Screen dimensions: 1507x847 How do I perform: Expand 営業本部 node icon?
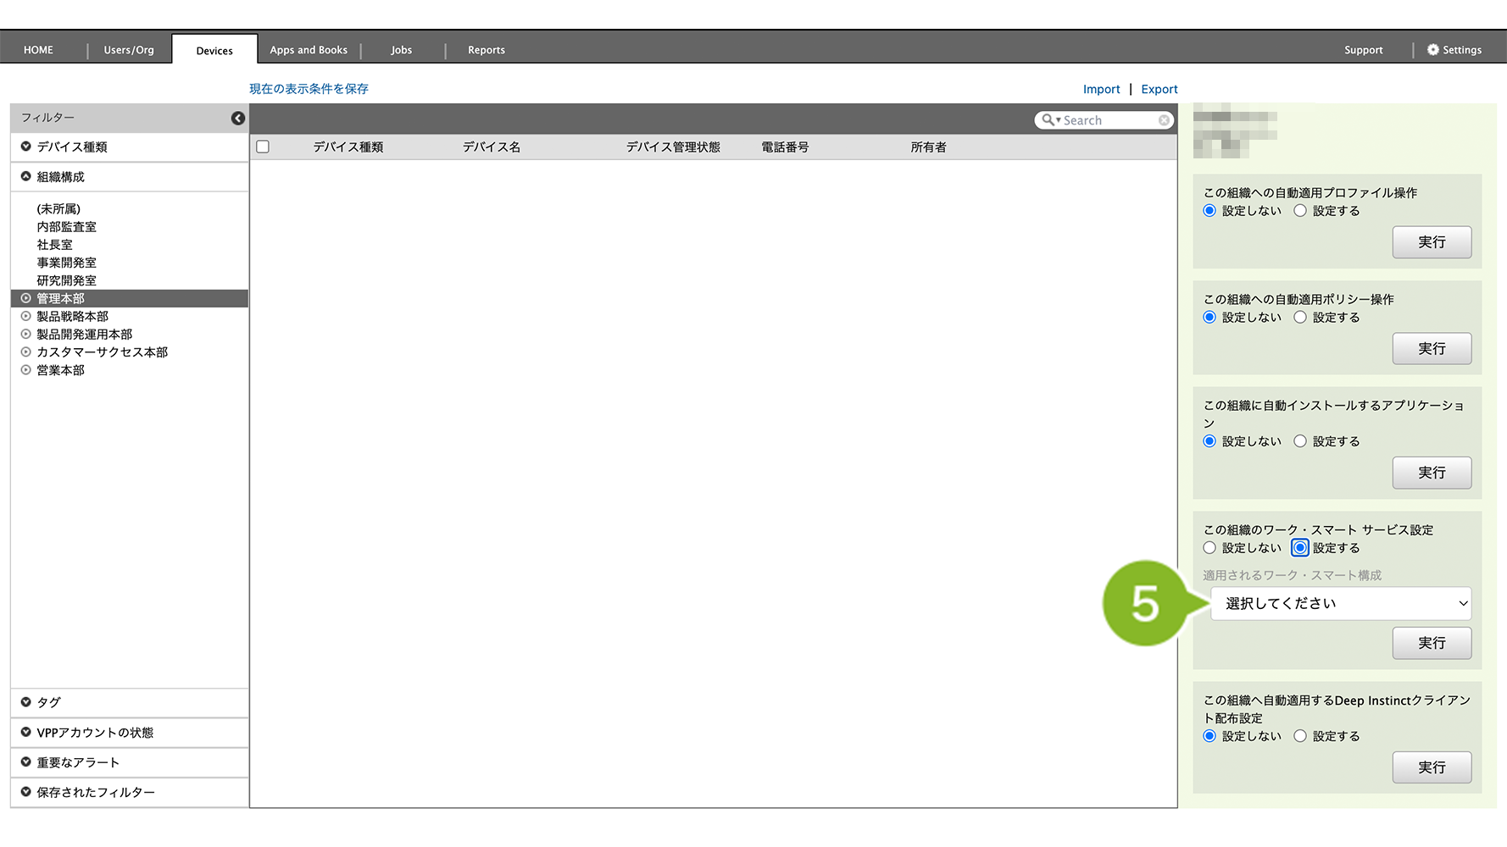click(x=26, y=370)
